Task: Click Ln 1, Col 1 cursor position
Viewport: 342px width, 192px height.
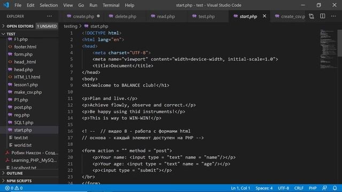Action: tap(240, 188)
